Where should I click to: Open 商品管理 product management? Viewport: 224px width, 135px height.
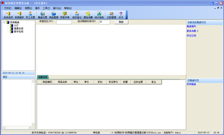(x=53, y=15)
